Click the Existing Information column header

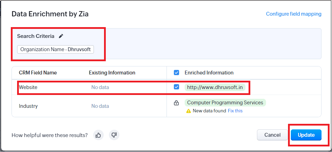tap(112, 73)
